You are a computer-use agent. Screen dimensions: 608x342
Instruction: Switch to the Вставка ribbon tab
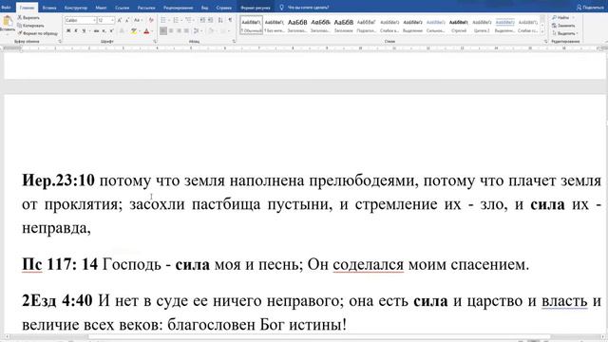tap(49, 8)
